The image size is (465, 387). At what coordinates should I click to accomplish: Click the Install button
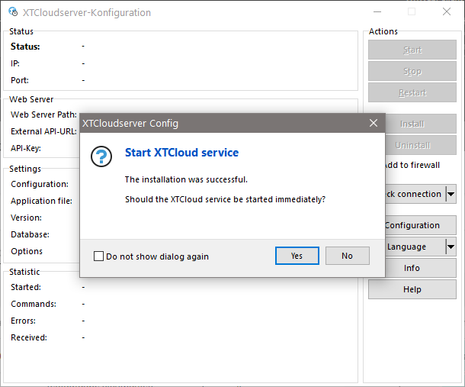click(421, 124)
